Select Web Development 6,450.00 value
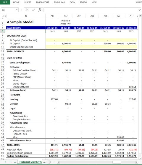 67,63
